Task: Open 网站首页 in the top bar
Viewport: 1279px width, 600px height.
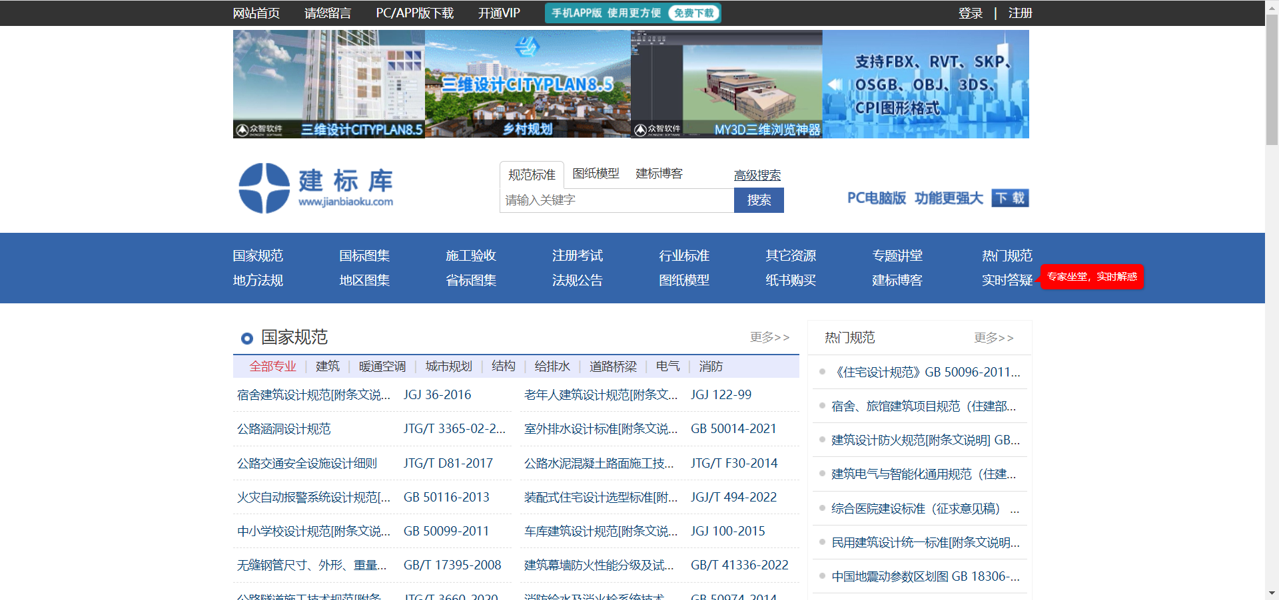Action: click(x=256, y=13)
